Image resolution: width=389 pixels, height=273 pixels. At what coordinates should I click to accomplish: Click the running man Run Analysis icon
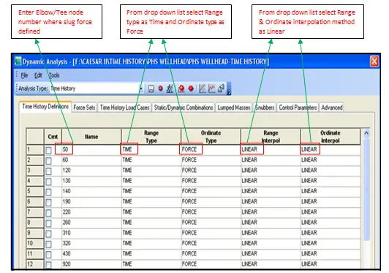point(170,89)
